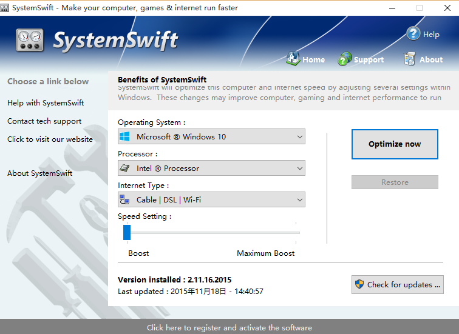Click the SystemSwift gauge logo icon
This screenshot has height=334, width=459.
click(30, 41)
